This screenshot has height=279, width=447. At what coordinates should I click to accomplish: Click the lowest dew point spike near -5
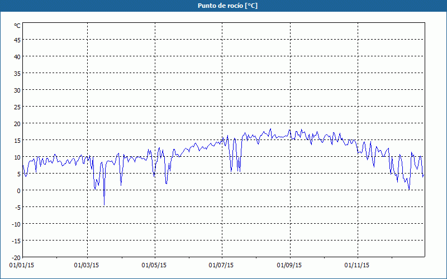[x=104, y=204]
